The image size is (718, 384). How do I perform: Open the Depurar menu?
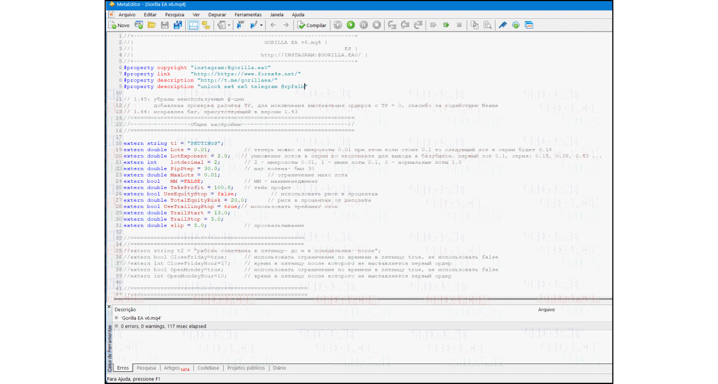217,14
